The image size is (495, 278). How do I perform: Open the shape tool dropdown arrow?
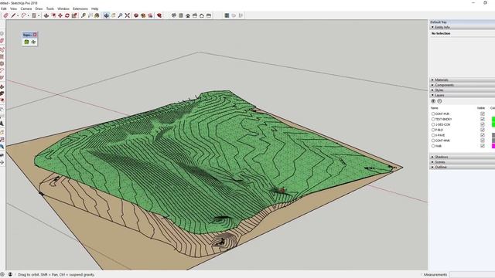[28, 15]
